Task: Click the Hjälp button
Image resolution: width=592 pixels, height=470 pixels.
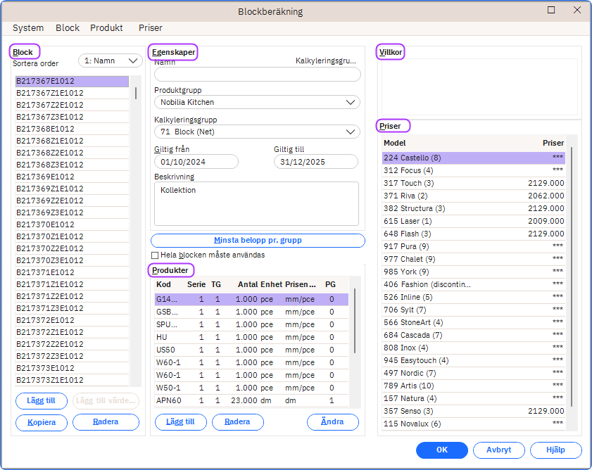Action: 555,450
